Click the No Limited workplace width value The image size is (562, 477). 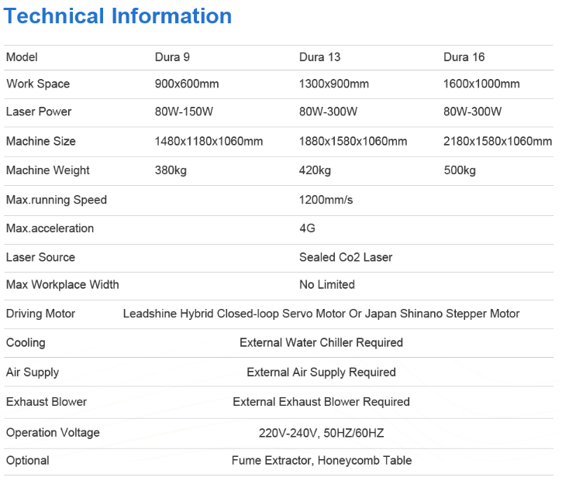(x=326, y=284)
